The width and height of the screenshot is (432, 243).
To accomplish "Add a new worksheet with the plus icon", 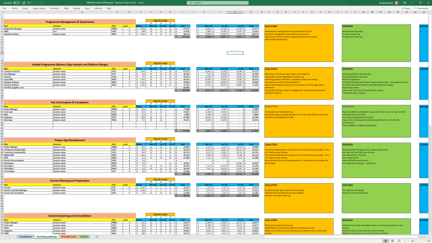I will click(x=97, y=237).
